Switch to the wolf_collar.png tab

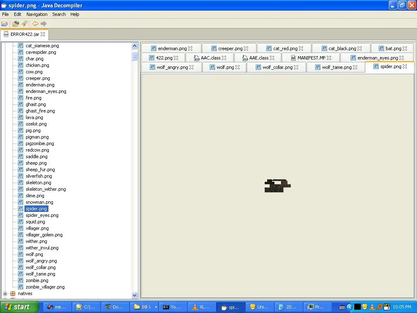tap(277, 67)
